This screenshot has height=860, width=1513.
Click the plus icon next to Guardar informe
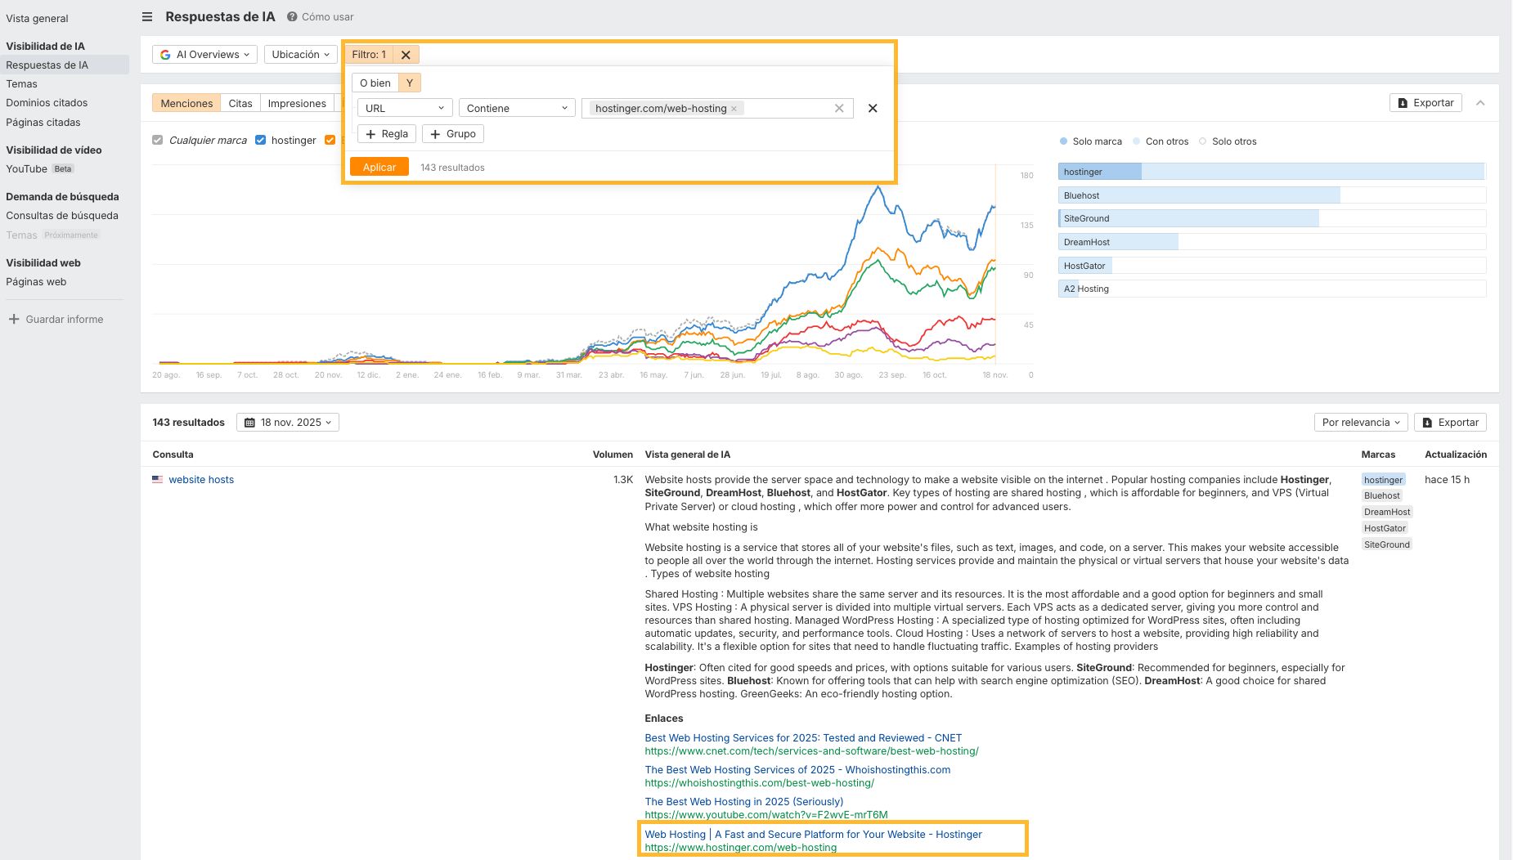(x=12, y=319)
